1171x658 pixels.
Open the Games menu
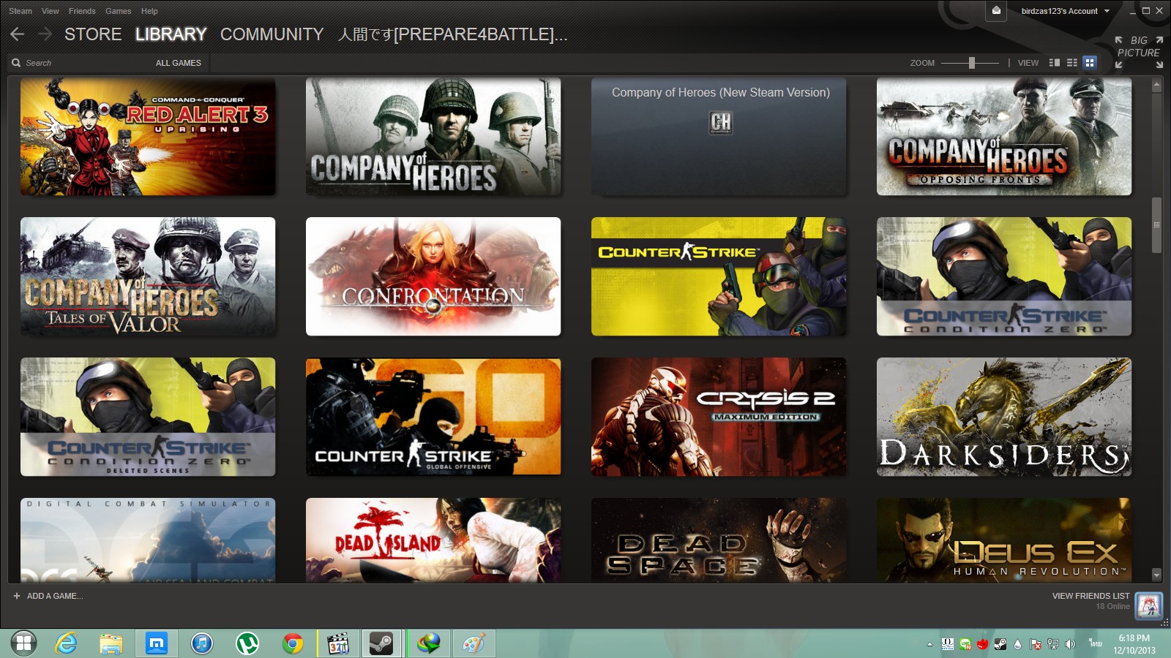click(118, 11)
